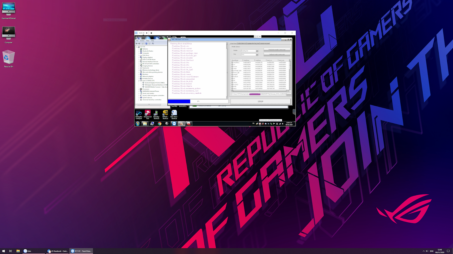
Task: Click the firmware file path field
Action: 259,94
